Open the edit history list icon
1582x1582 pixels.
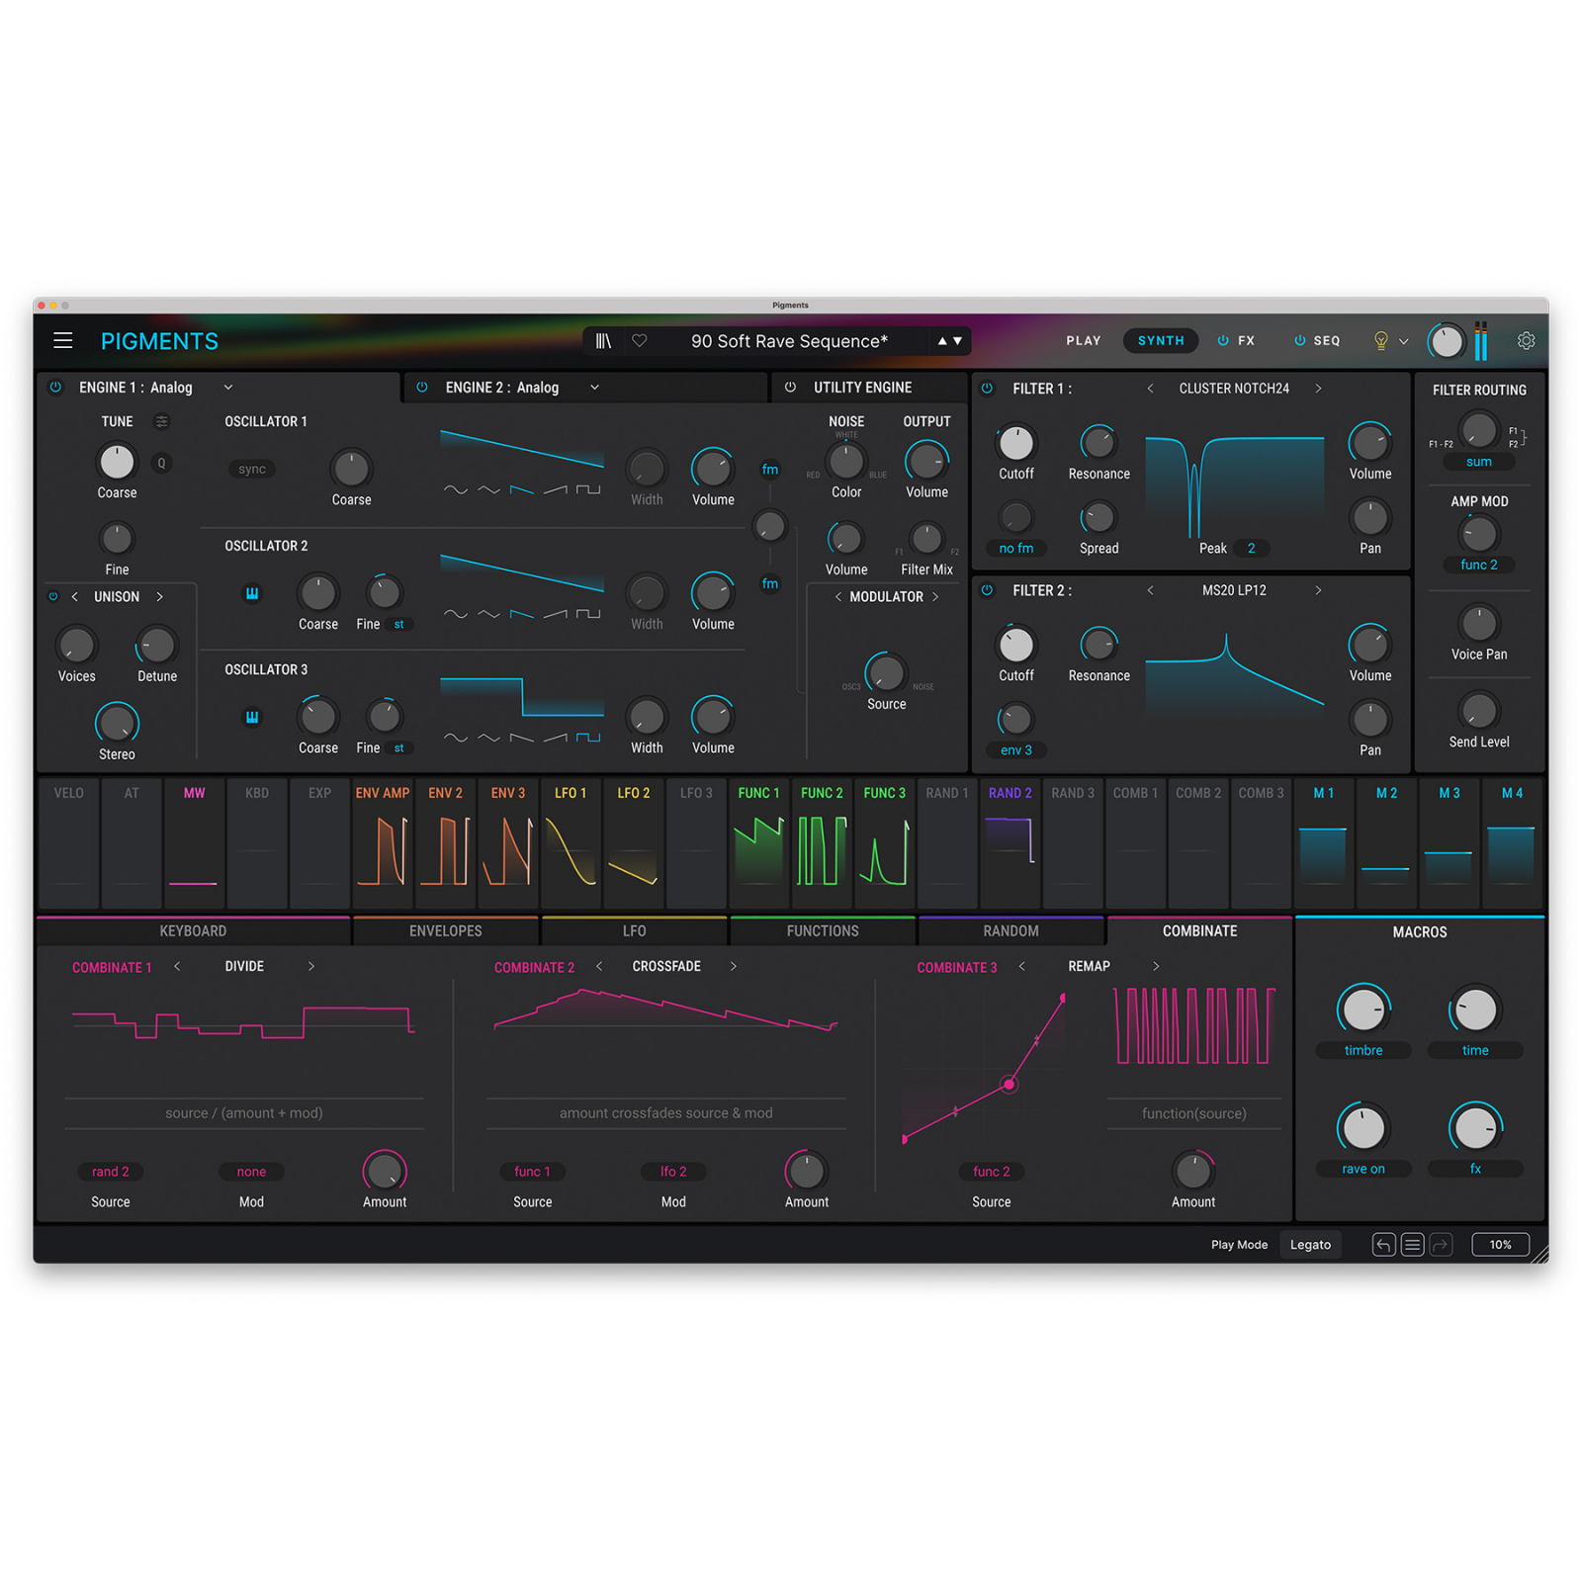[1412, 1245]
